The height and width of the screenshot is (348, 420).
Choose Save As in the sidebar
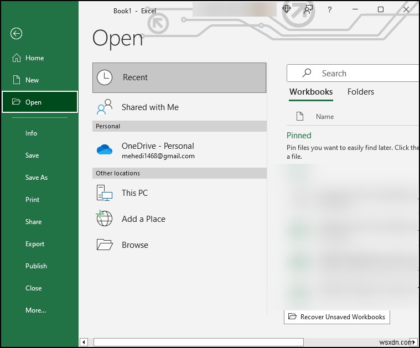point(40,178)
